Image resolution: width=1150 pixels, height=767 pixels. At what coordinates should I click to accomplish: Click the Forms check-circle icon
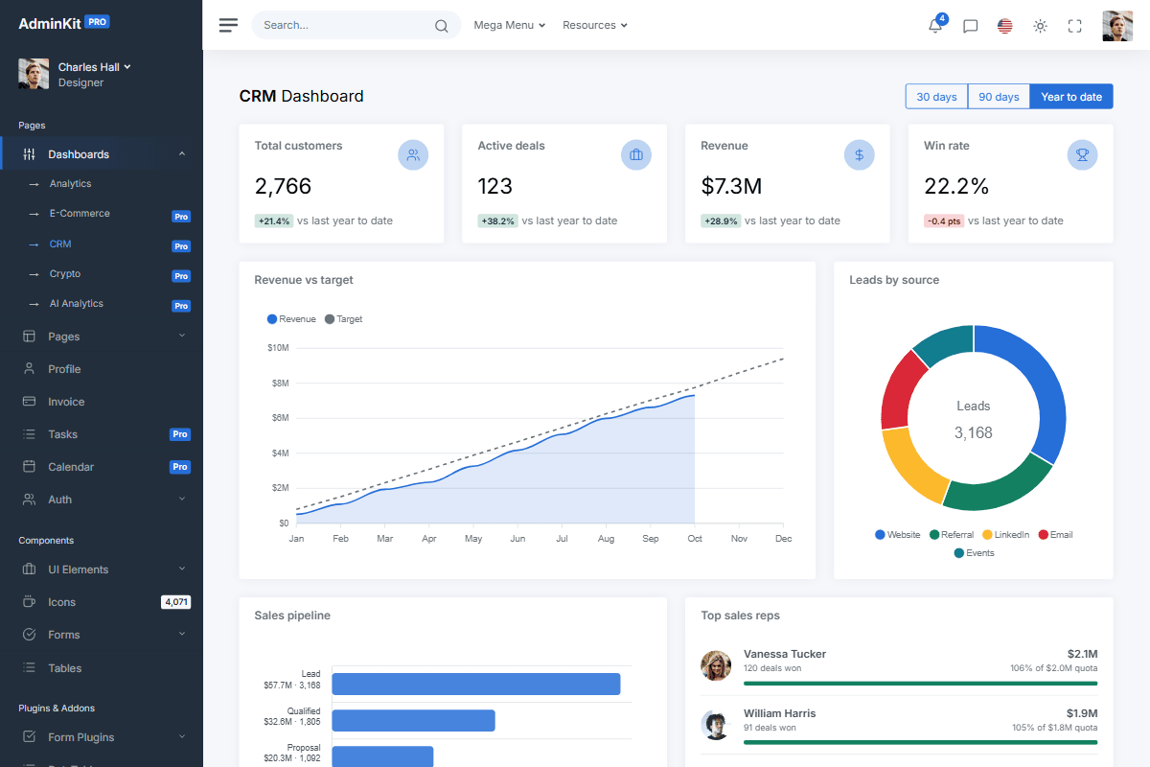click(29, 635)
